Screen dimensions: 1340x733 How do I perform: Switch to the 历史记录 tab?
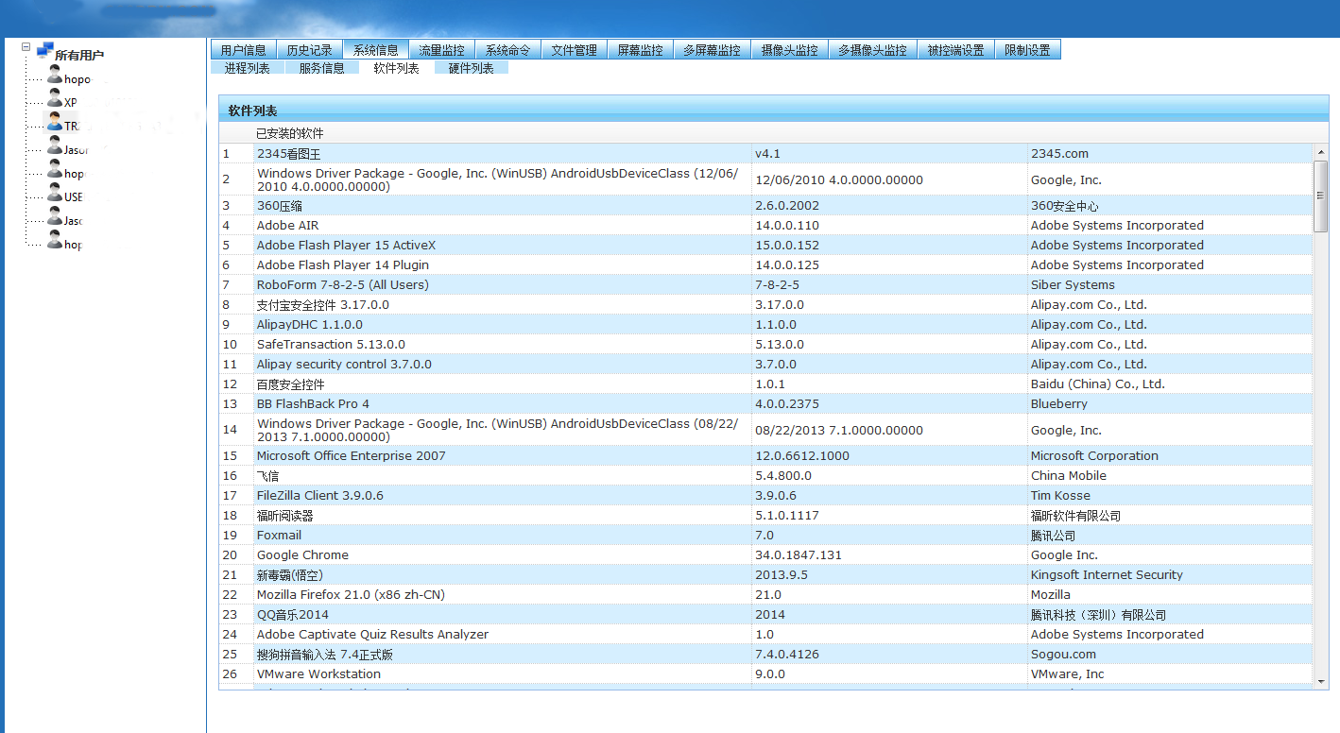(x=309, y=50)
